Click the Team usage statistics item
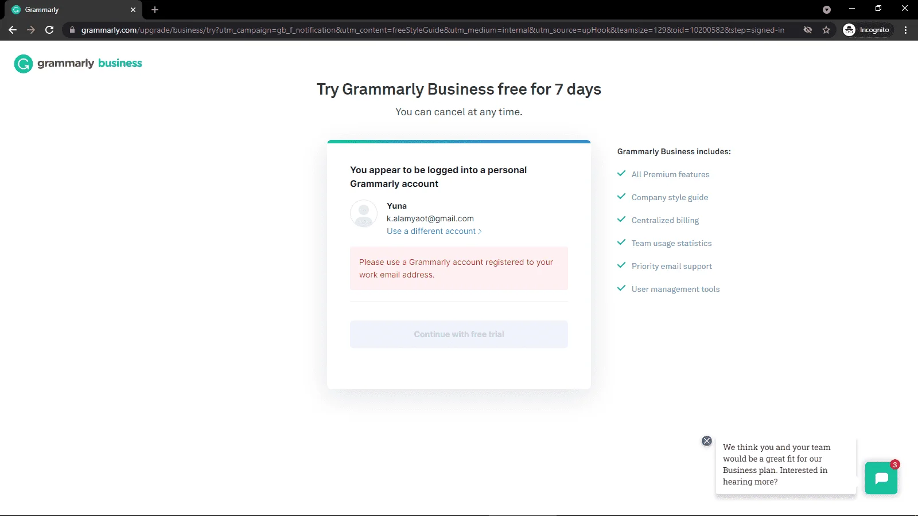The height and width of the screenshot is (516, 918). [x=671, y=243]
